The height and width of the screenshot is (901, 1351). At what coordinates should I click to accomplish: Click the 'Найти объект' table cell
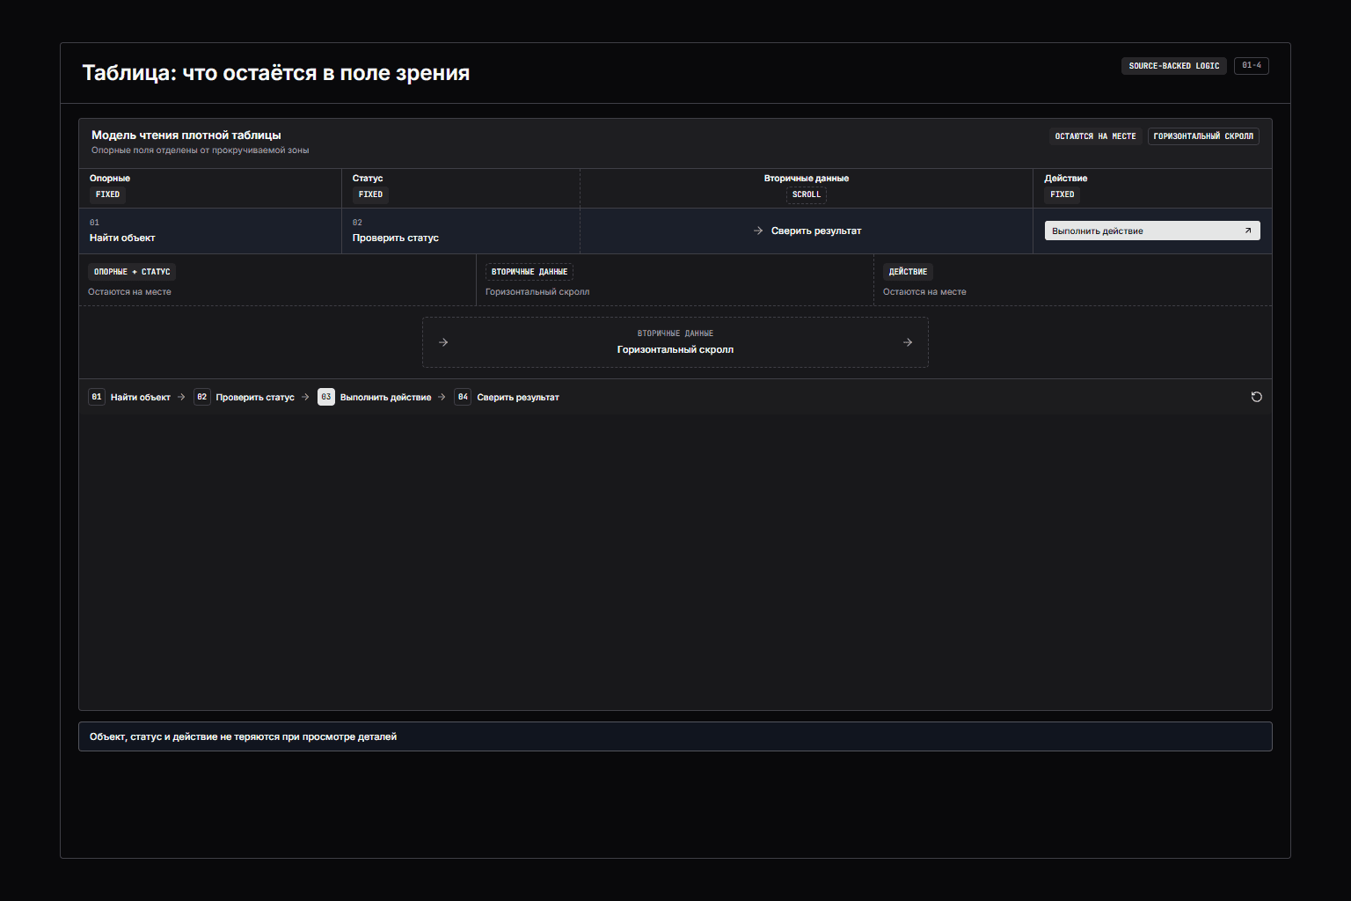(x=210, y=231)
